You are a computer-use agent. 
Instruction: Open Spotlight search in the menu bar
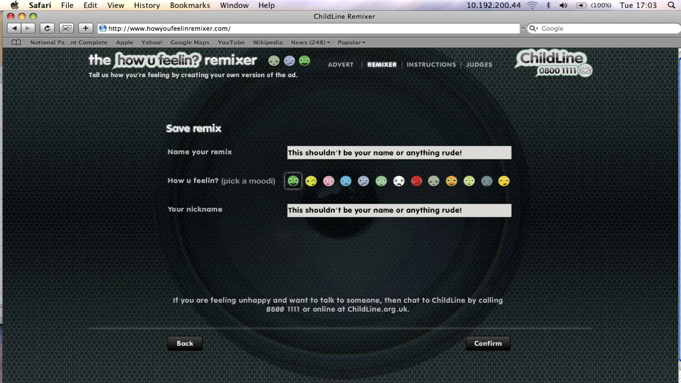671,5
